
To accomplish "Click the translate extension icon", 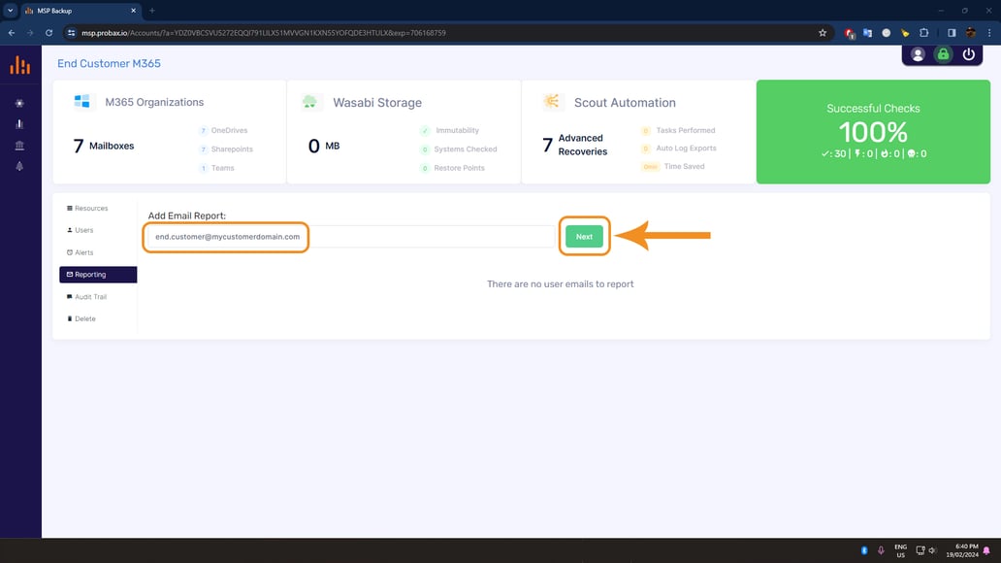I will pyautogui.click(x=867, y=33).
